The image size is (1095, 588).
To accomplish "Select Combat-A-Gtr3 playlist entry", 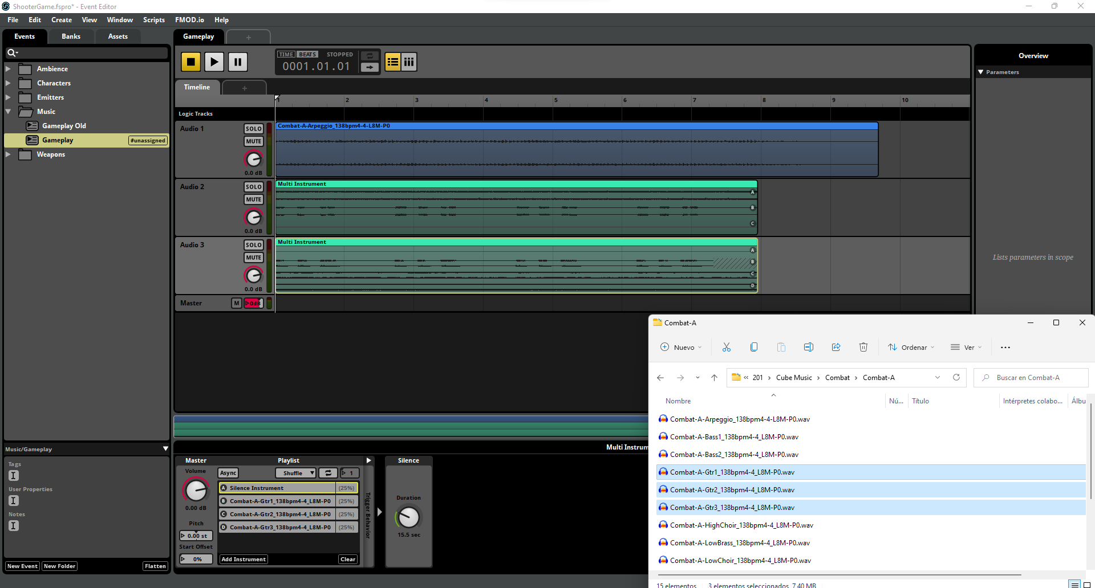I will [x=289, y=527].
